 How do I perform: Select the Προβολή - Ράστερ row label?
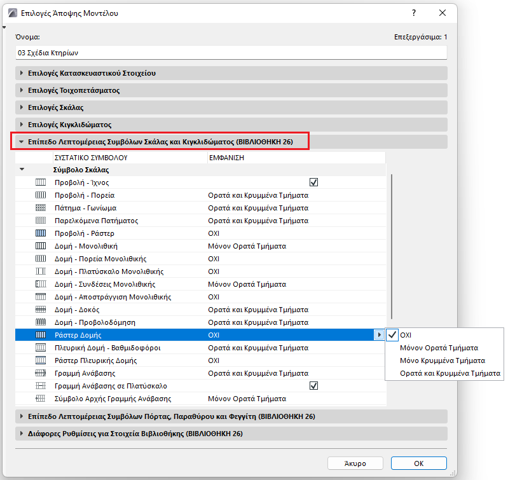coord(85,233)
